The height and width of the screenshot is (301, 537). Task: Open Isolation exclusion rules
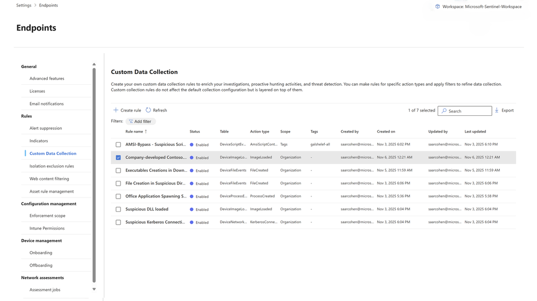point(52,166)
